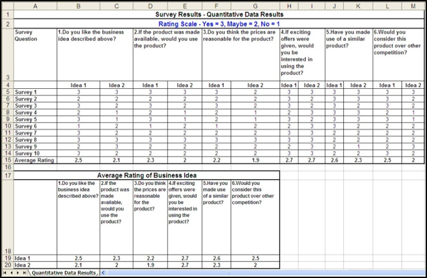Select column F header
427x278 pixels.
[216, 6]
